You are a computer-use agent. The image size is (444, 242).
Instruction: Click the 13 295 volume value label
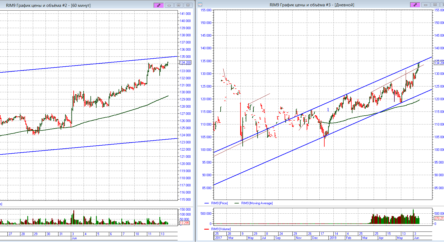click(184, 223)
